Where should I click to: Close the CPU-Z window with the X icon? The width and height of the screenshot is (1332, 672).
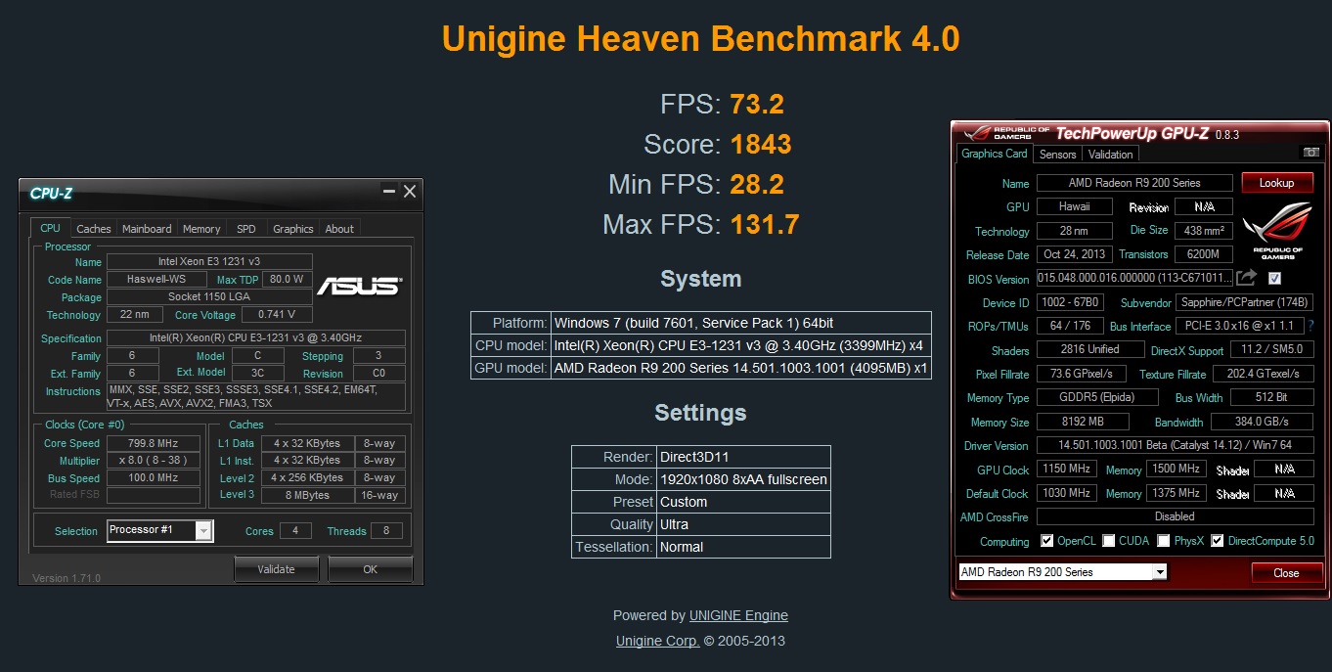pos(410,192)
